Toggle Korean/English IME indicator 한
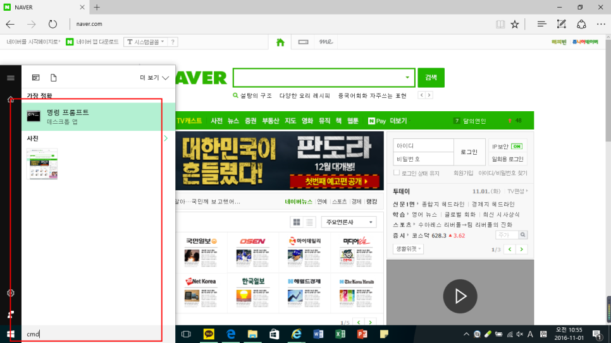The width and height of the screenshot is (611, 343). click(543, 334)
